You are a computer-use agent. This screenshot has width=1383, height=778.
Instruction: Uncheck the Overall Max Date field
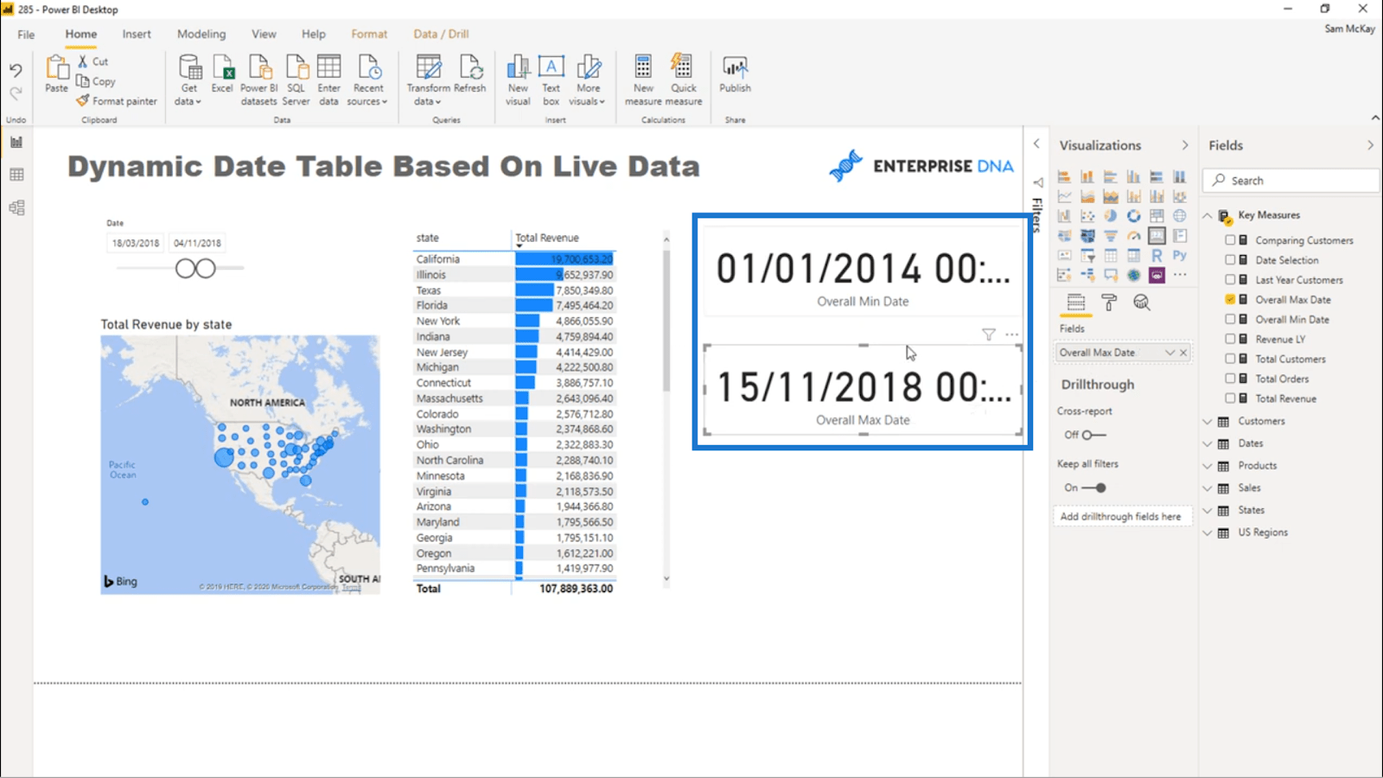(1230, 300)
